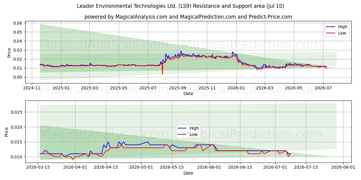Click 'High' in the top chart legend
Viewport: 361px width, 180px height.
click(343, 27)
